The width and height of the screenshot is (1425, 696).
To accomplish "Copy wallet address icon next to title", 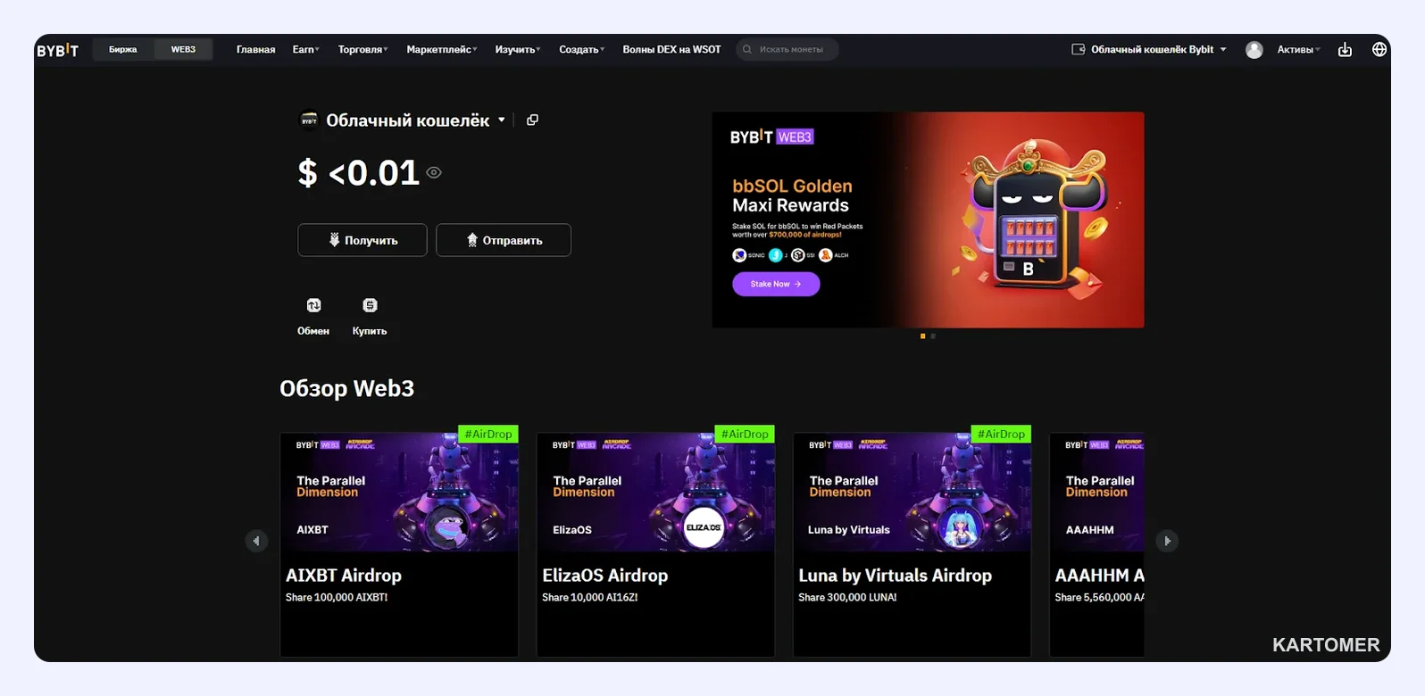I will 532,120.
